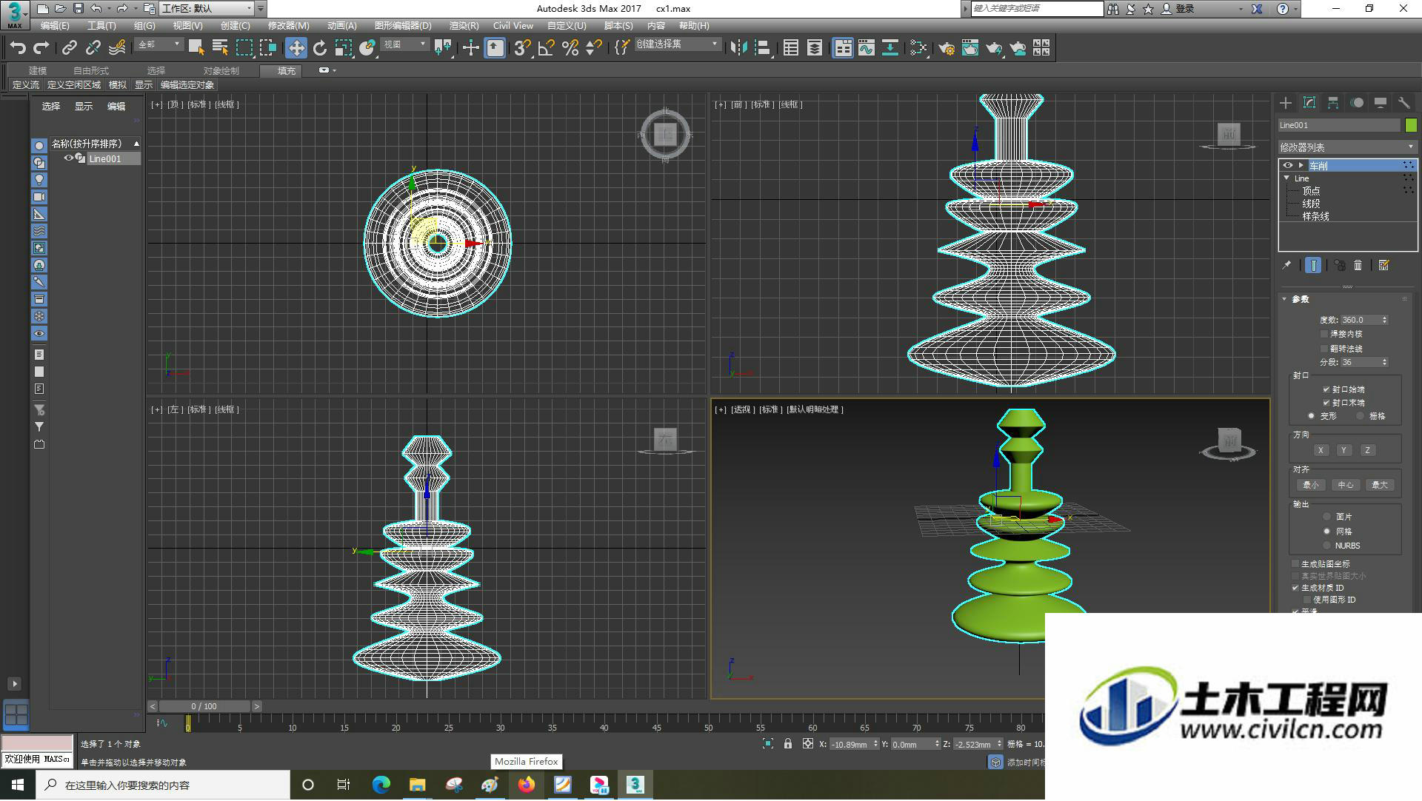The image size is (1422, 801).
Task: Open the 图形编辑器(D) menu
Action: (403, 26)
